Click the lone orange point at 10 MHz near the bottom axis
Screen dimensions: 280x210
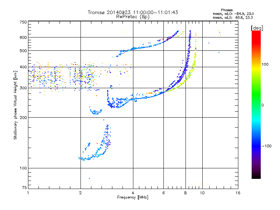[x=202, y=184]
